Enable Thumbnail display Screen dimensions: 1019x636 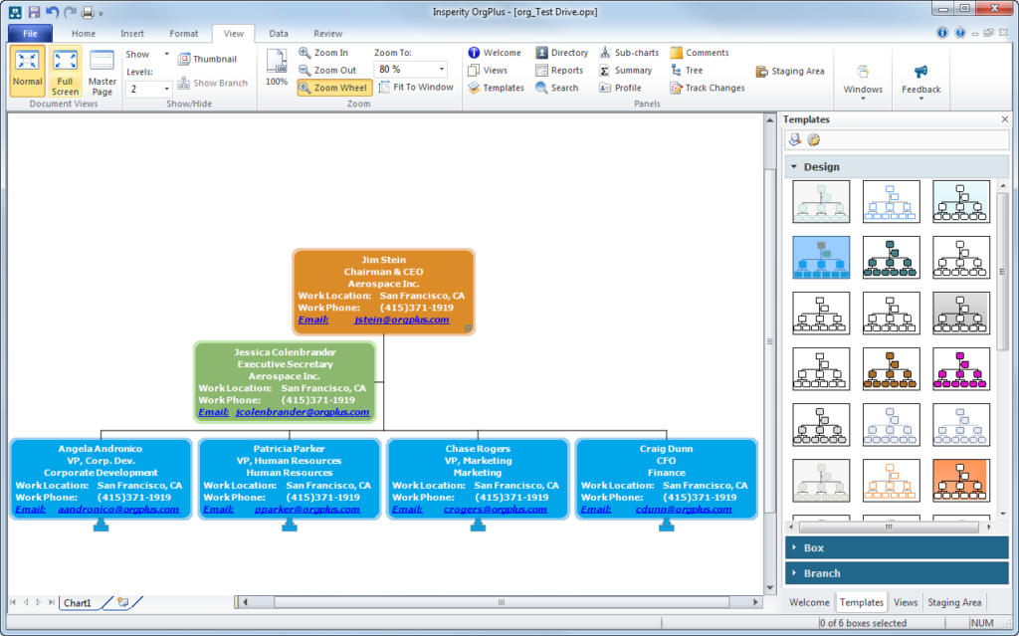point(209,58)
